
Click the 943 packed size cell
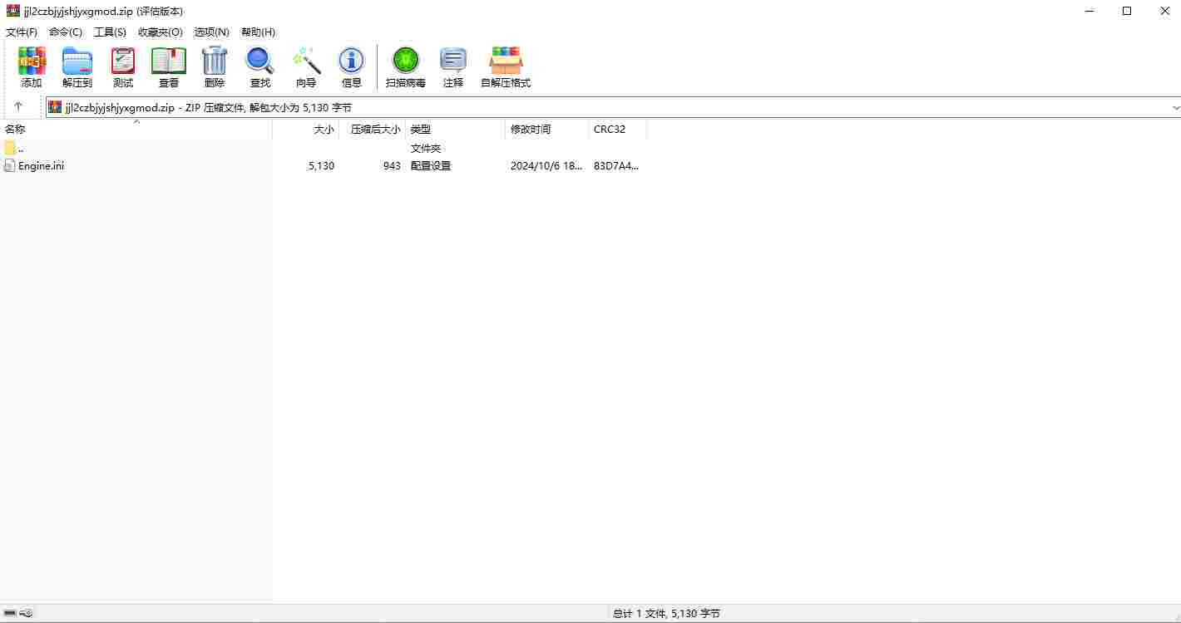tap(392, 165)
